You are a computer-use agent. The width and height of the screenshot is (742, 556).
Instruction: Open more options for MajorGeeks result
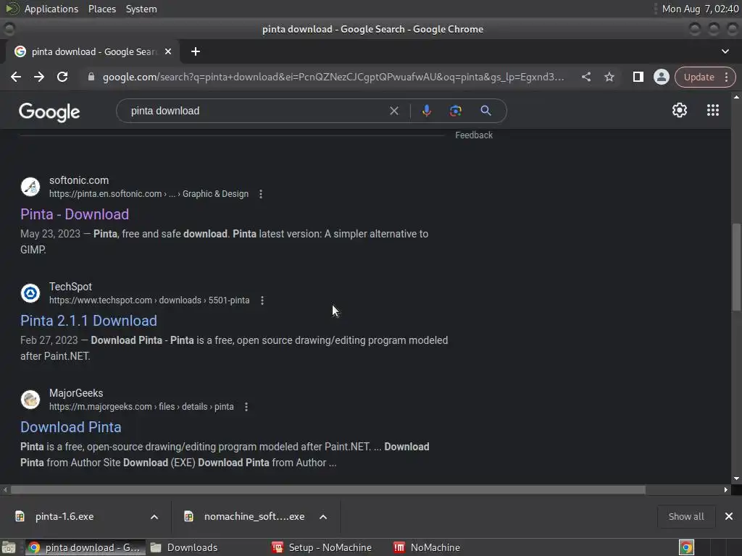pyautogui.click(x=246, y=407)
